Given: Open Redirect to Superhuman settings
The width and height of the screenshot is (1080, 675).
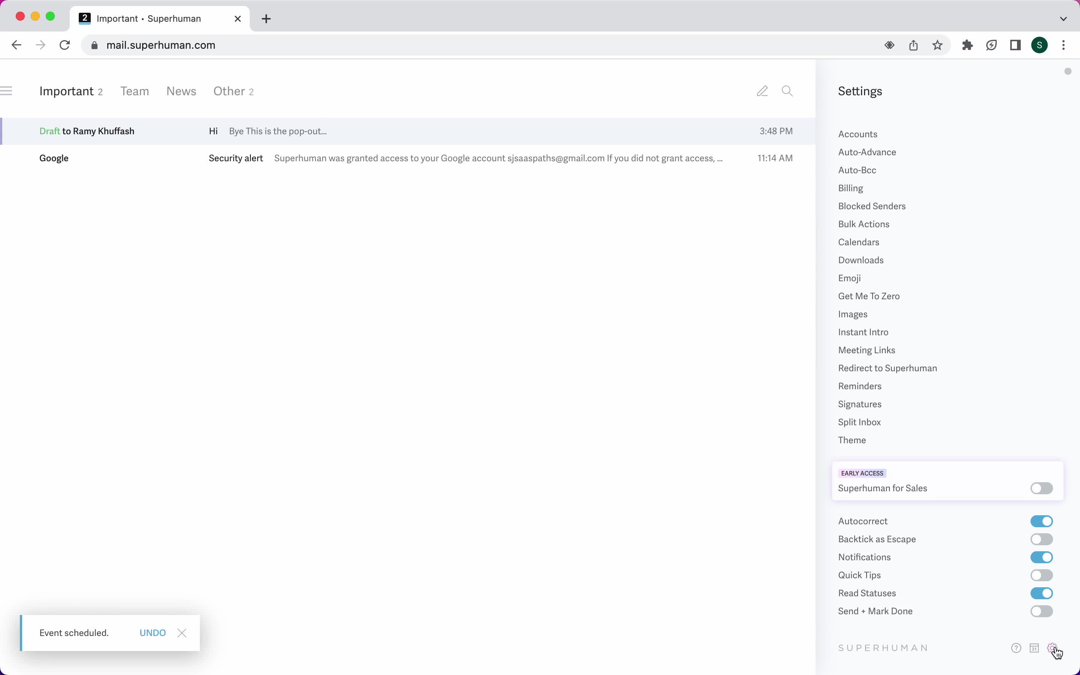Looking at the screenshot, I should click(887, 368).
